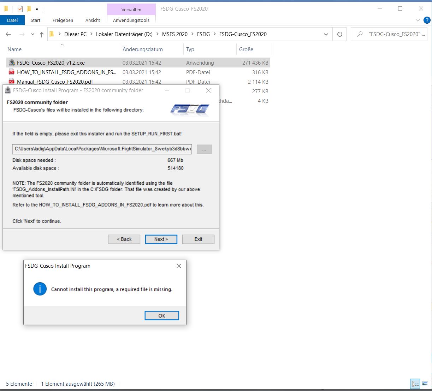
Task: Click the New Folder quick access icon
Action: 29,9
